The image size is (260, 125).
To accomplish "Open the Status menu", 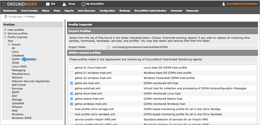I will pyautogui.click(x=45, y=11).
